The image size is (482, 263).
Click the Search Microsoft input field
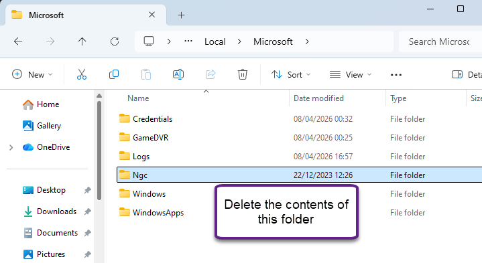click(440, 41)
